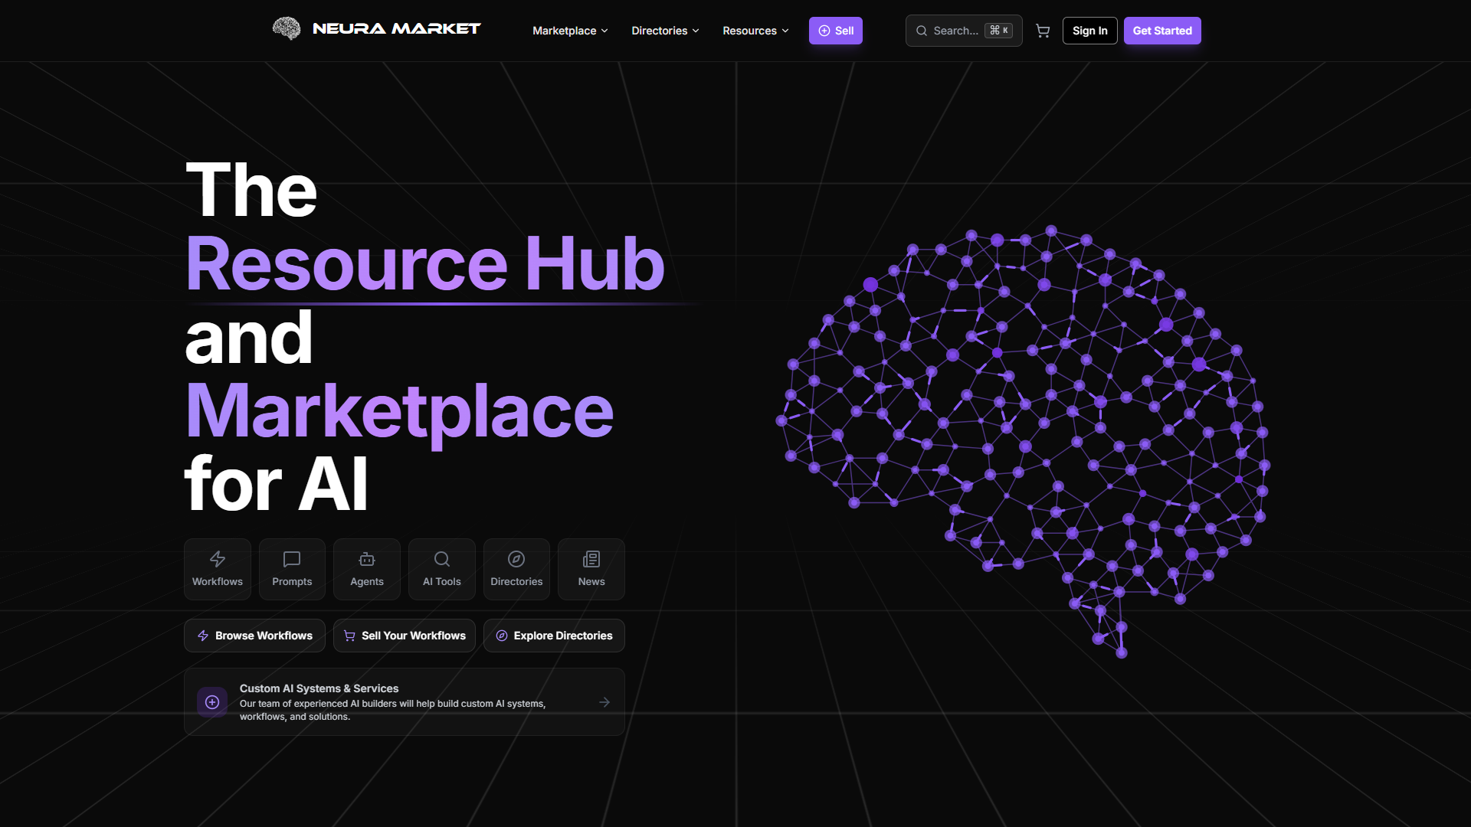Expand the Directories dropdown in navbar
The image size is (1471, 827).
pos(665,31)
